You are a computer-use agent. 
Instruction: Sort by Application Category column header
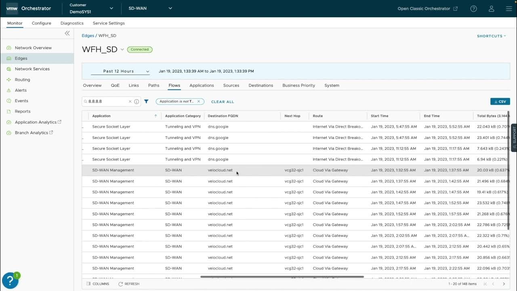click(x=183, y=116)
